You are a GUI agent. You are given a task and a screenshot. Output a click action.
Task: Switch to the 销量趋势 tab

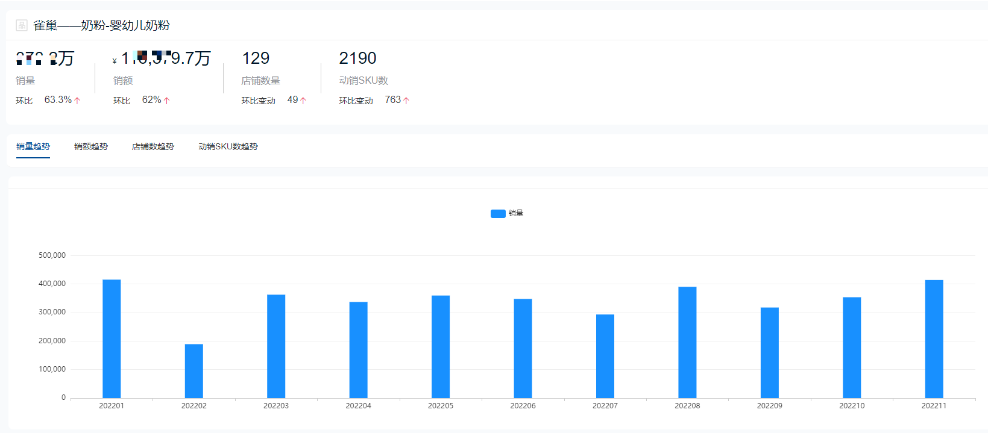click(x=33, y=146)
